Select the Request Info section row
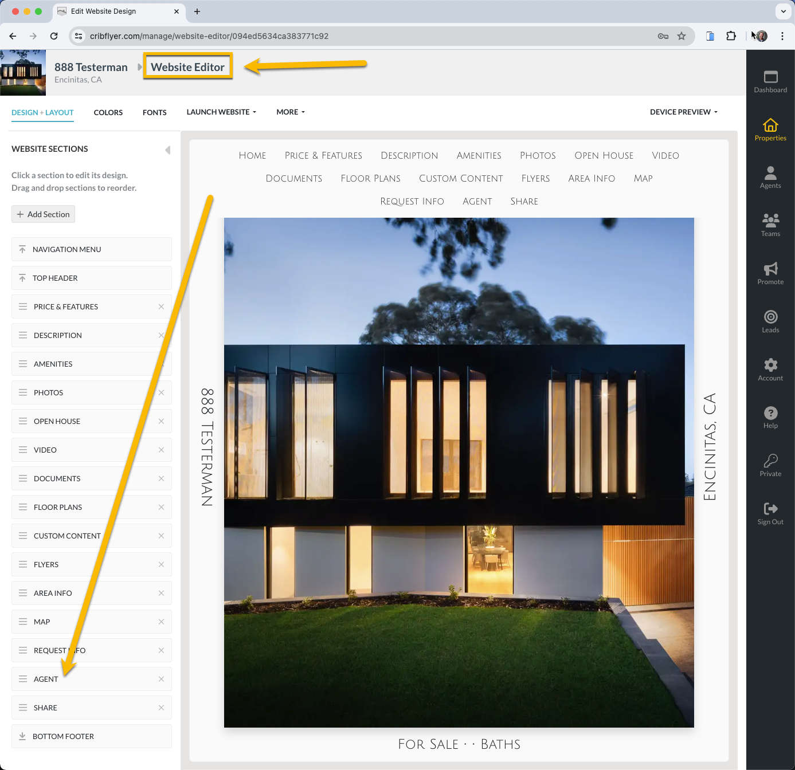Screen dimensions: 795x770 (92, 650)
